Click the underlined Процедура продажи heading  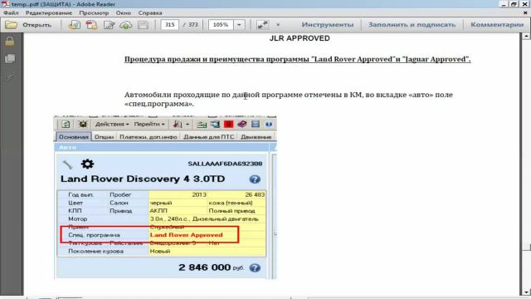297,59
